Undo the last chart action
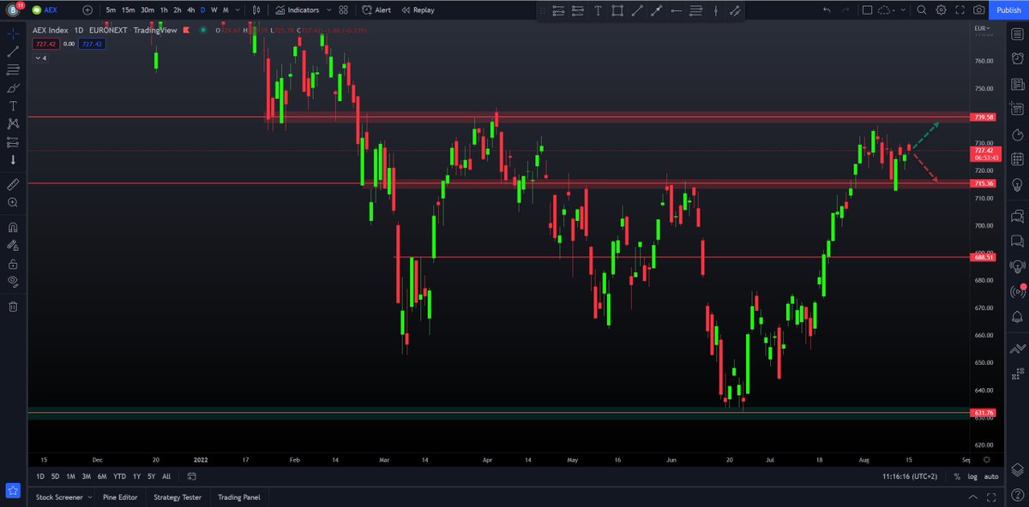Viewport: 1029px width, 507px height. click(826, 10)
